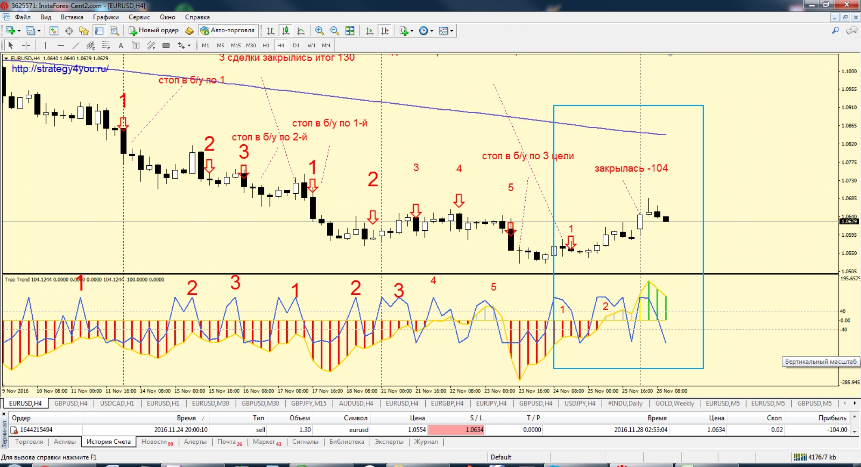Expand the new chart dropdown arrow
Viewport: 861px width, 467px height.
point(19,31)
